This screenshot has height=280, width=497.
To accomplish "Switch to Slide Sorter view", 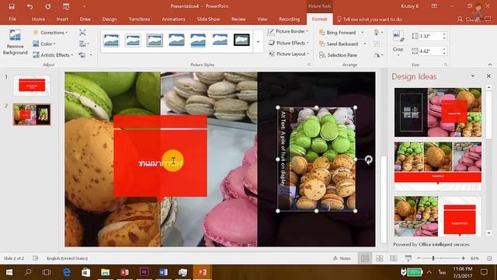I will (379, 258).
